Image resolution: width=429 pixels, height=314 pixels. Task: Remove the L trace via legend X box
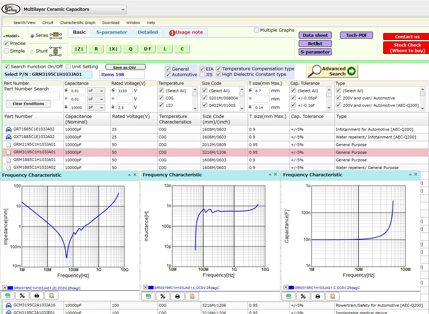[146, 288]
